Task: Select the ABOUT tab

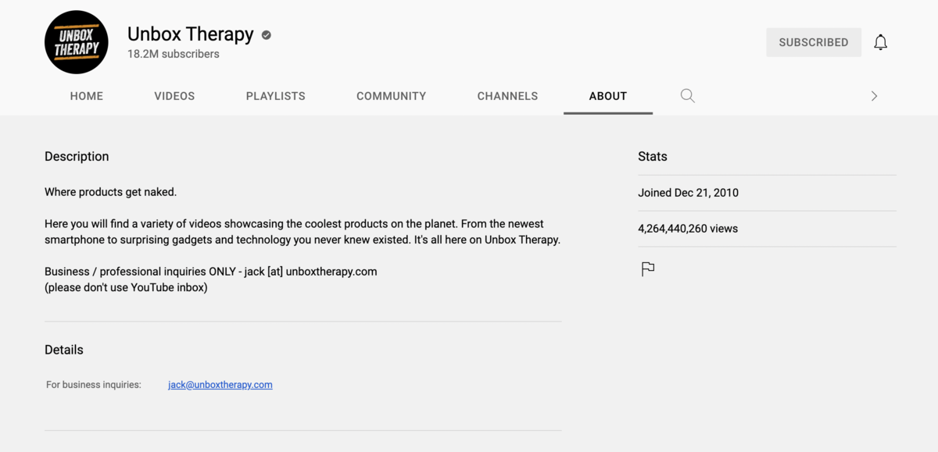Action: 608,96
